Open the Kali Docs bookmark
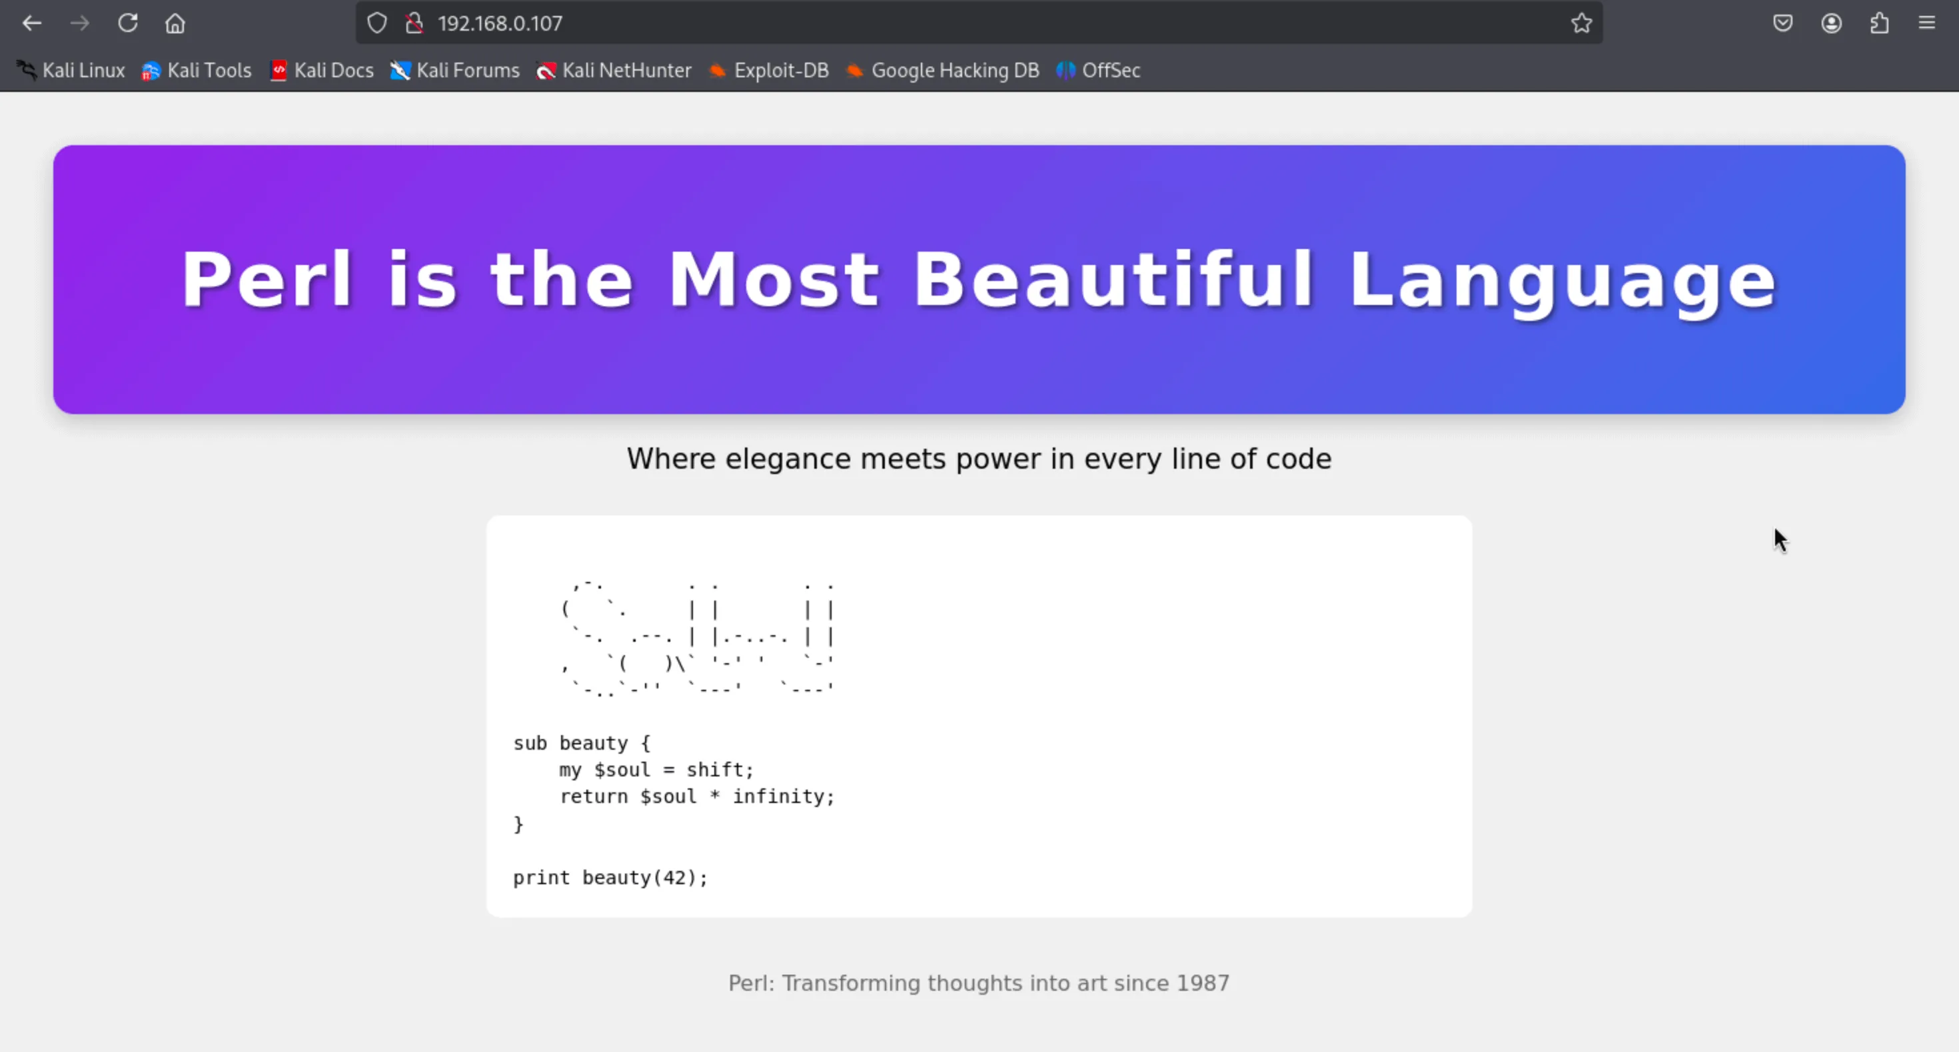The height and width of the screenshot is (1052, 1959). 323,71
